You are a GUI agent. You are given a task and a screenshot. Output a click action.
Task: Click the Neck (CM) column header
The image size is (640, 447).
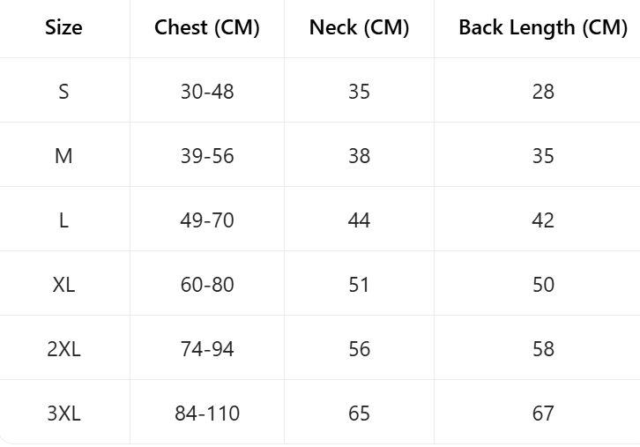[x=359, y=27]
